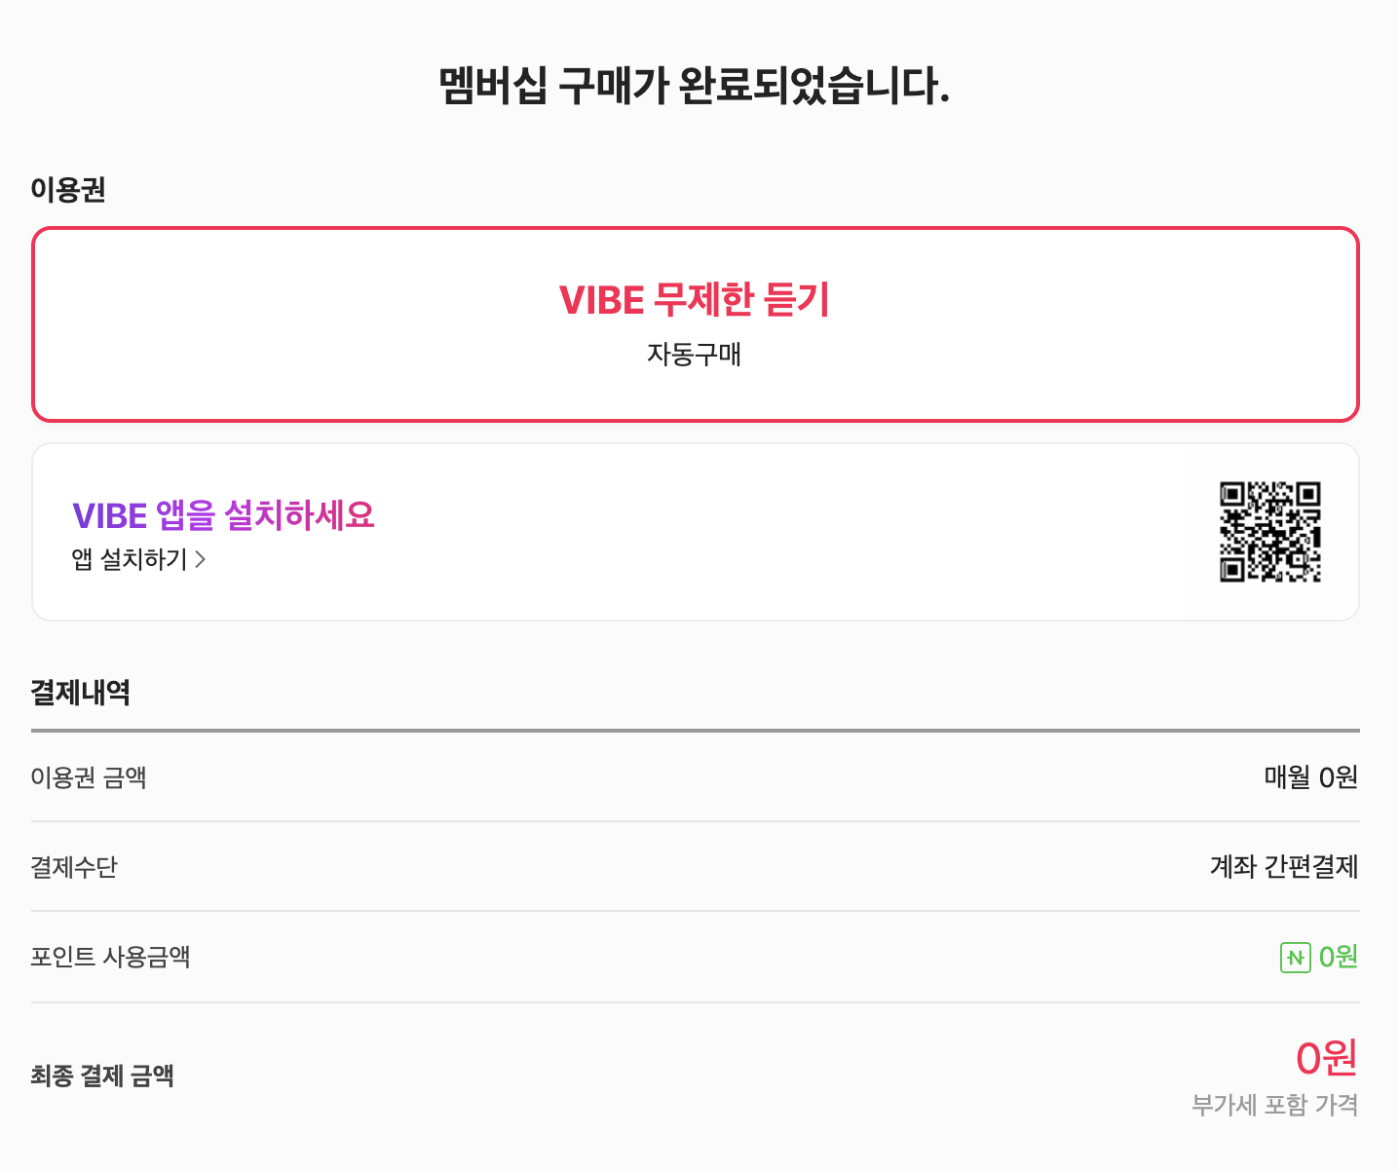Click the 멤버십 구매가 완료되었습니다 heading

pos(695,86)
